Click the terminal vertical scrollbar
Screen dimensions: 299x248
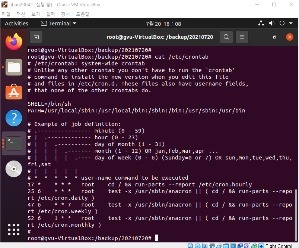(296, 215)
